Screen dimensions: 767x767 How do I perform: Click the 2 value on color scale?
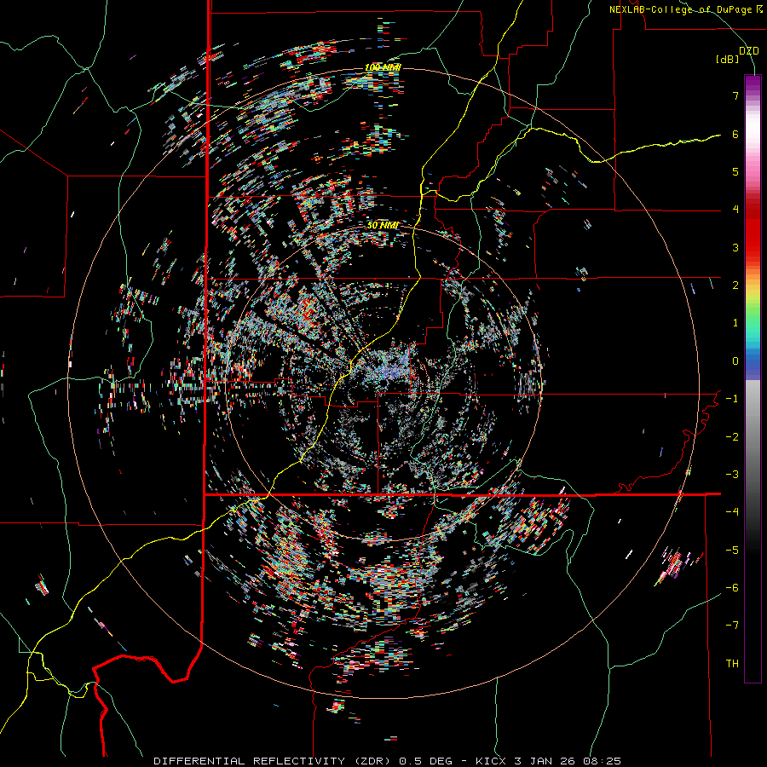[x=735, y=285]
